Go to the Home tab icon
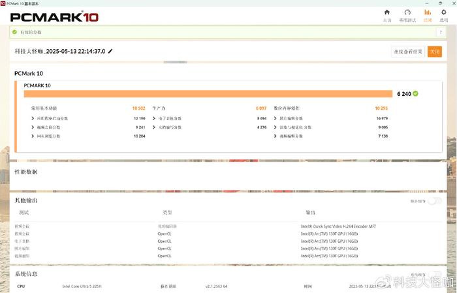Viewport: 457px width, 293px height. coord(387,12)
